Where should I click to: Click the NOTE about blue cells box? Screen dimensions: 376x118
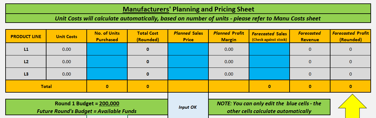tap(269, 107)
